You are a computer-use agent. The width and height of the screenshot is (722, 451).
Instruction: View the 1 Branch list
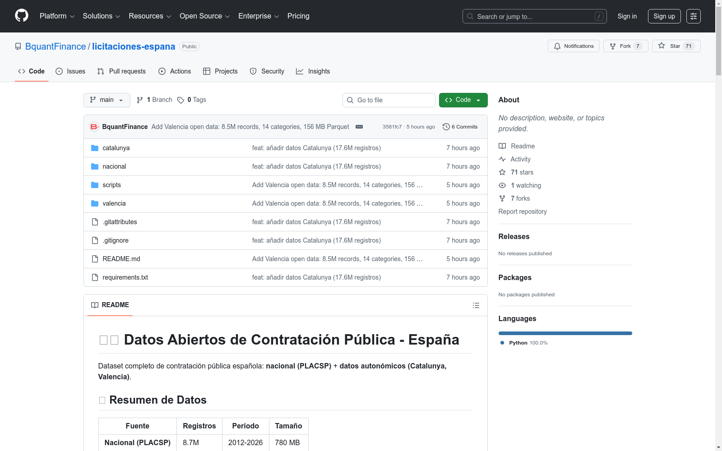(154, 100)
